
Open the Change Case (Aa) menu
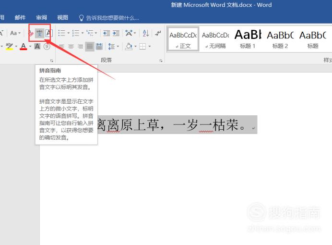coord(15,33)
